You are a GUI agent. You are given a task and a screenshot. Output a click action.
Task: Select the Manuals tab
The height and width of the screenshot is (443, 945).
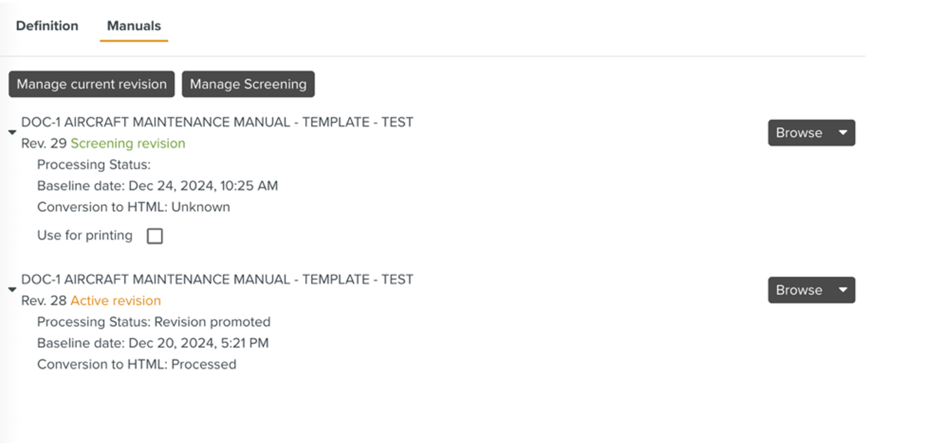pyautogui.click(x=133, y=25)
